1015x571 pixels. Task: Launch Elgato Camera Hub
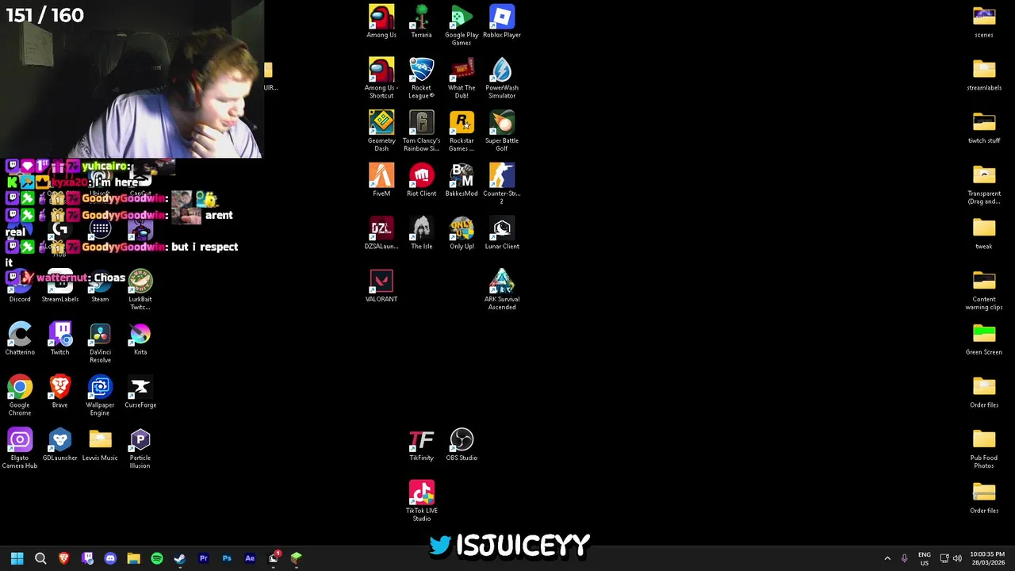coord(20,449)
